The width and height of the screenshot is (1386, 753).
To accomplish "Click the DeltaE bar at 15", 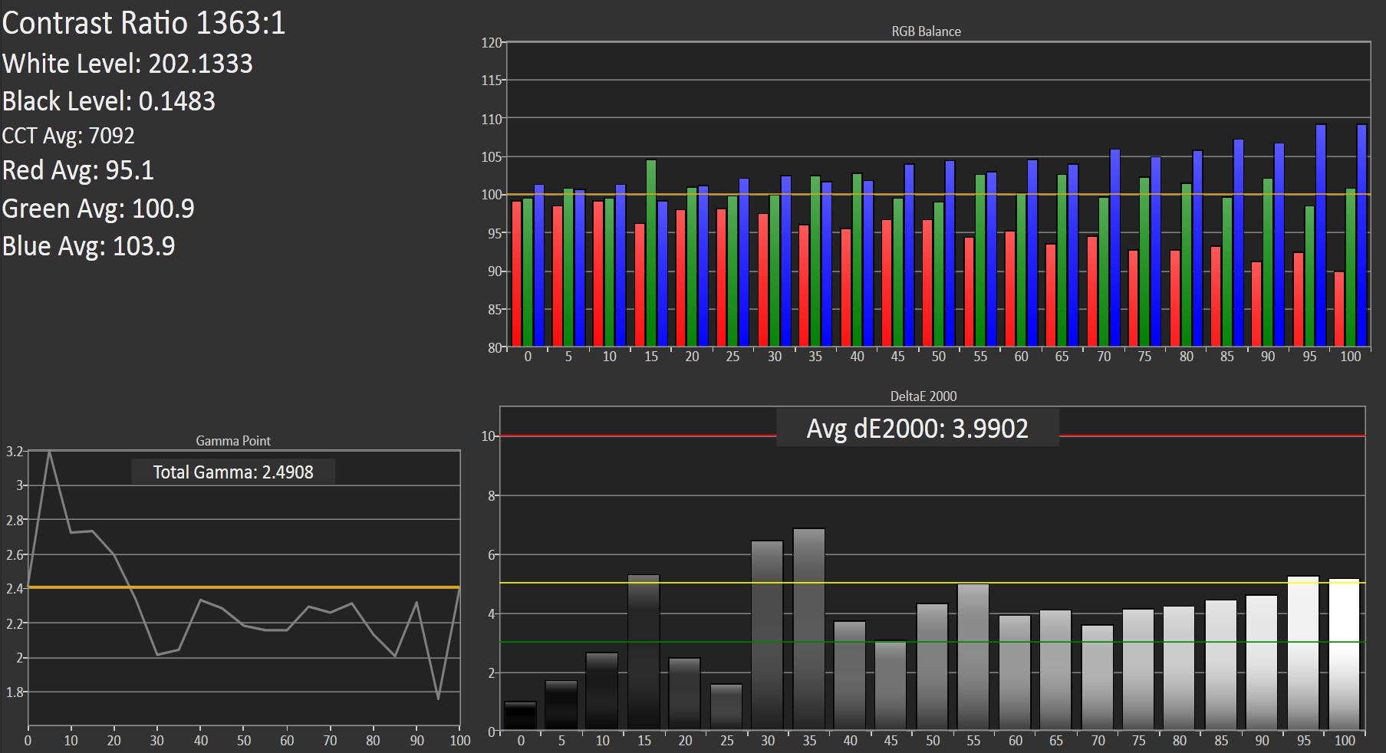I will coord(644,652).
